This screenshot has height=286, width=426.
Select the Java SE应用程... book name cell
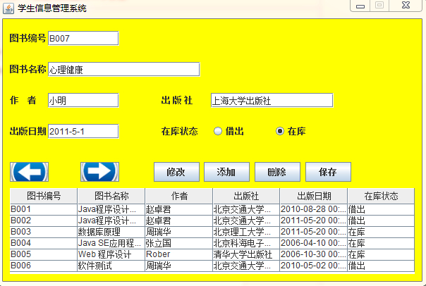(x=111, y=243)
